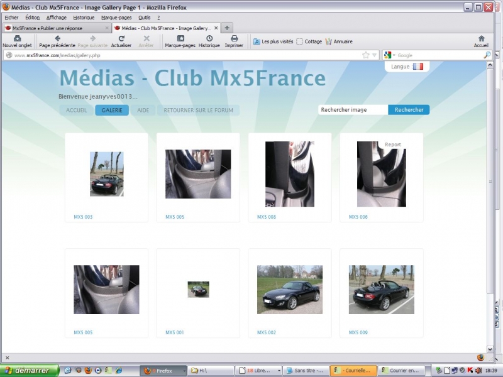Open Courrielle... taskbar window
Screen dimensions: 503x377
point(353,371)
